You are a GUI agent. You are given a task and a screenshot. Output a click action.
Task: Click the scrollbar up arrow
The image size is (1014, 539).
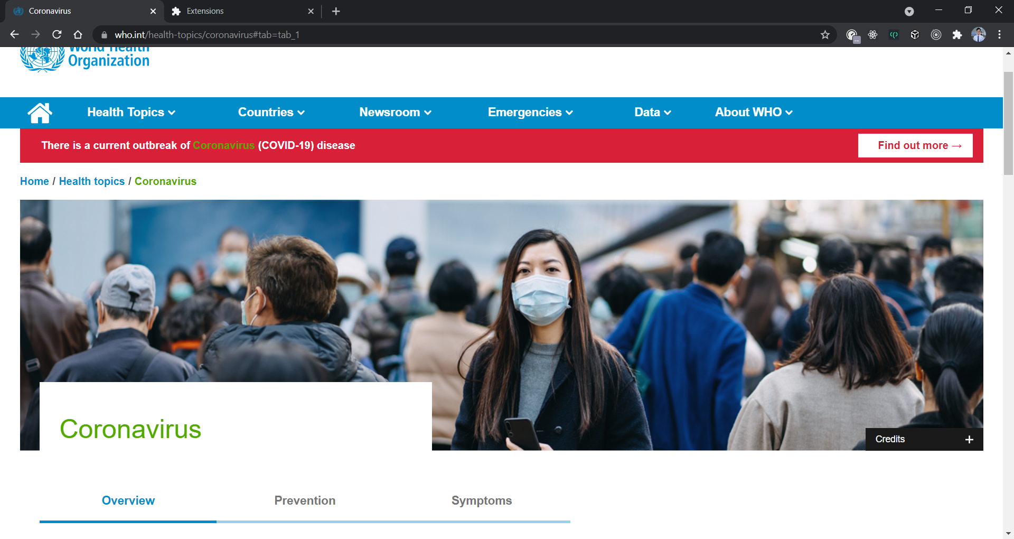[x=1008, y=53]
